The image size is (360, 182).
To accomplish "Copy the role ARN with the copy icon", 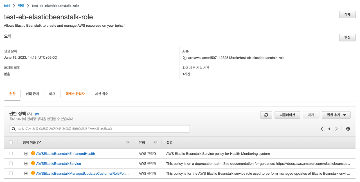I will [x=184, y=58].
